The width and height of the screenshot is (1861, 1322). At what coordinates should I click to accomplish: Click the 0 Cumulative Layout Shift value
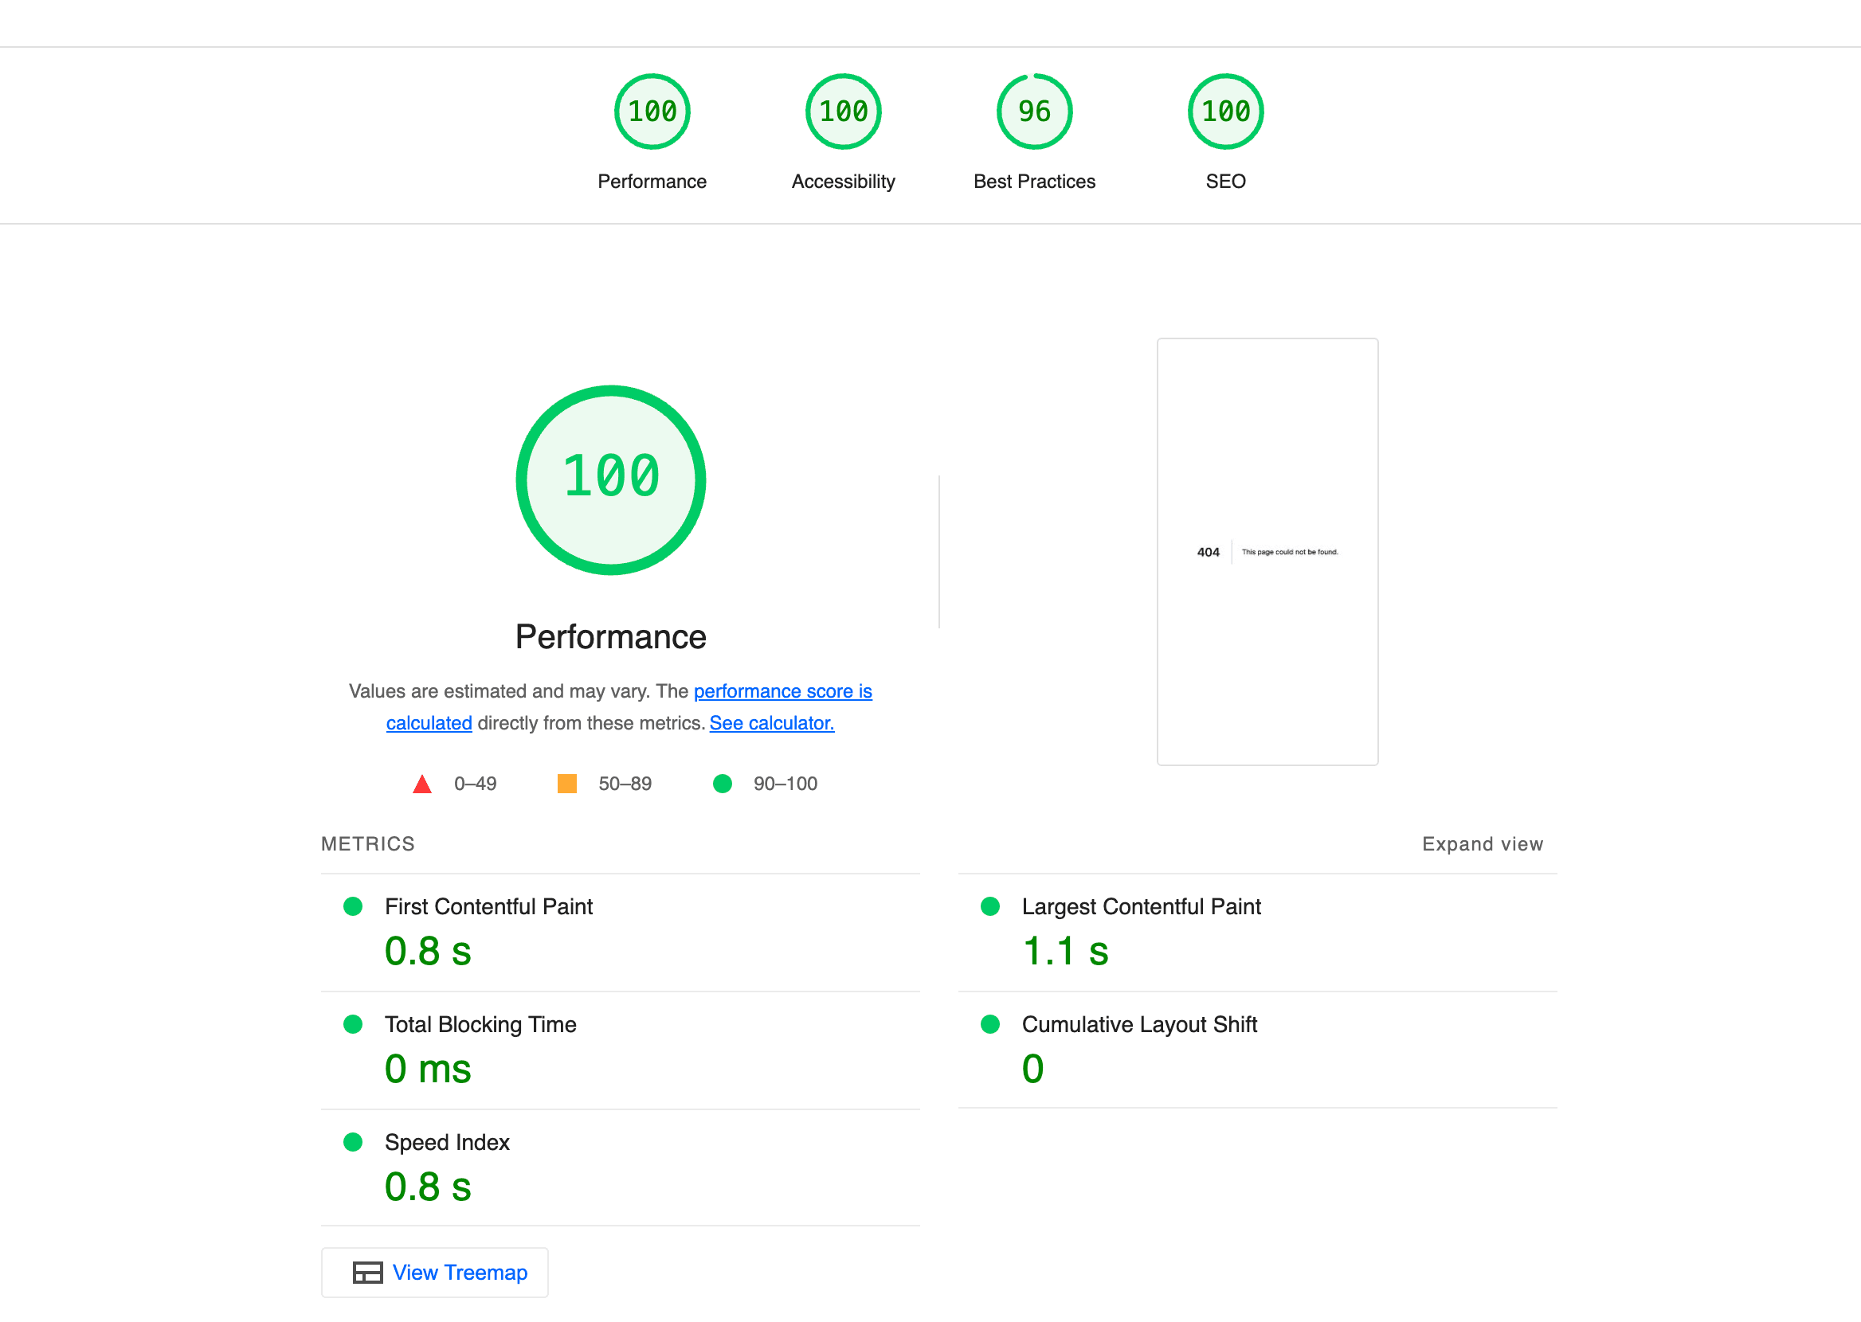tap(1032, 1070)
